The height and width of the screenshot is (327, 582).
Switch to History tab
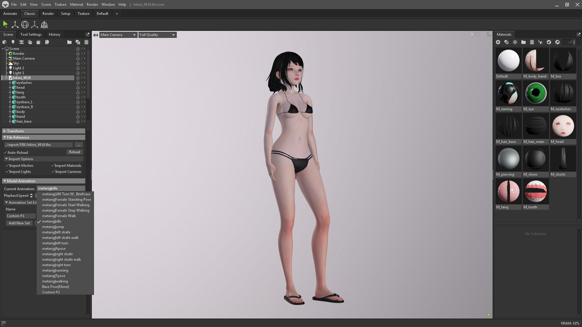(55, 35)
